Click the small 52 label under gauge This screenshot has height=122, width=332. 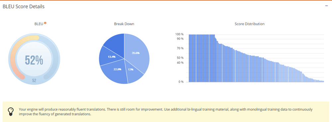34,80
